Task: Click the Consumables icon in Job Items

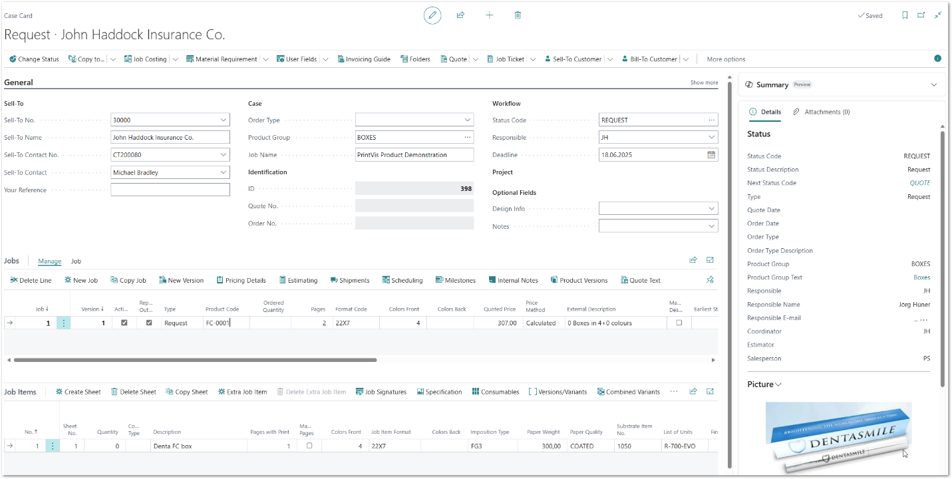Action: 476,392
